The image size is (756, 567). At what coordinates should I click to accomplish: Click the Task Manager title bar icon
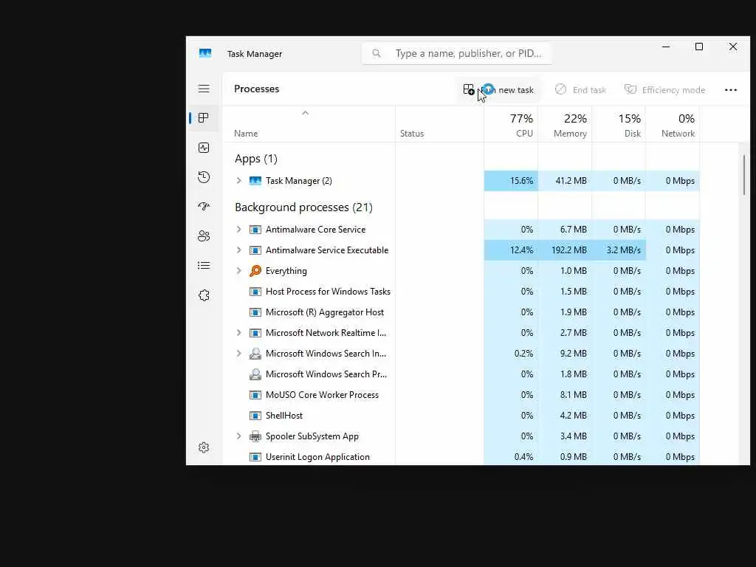(205, 53)
